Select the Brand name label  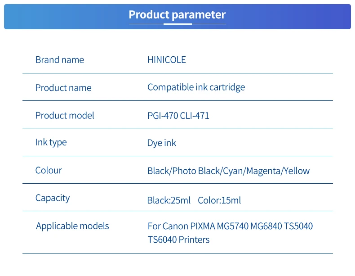point(60,60)
